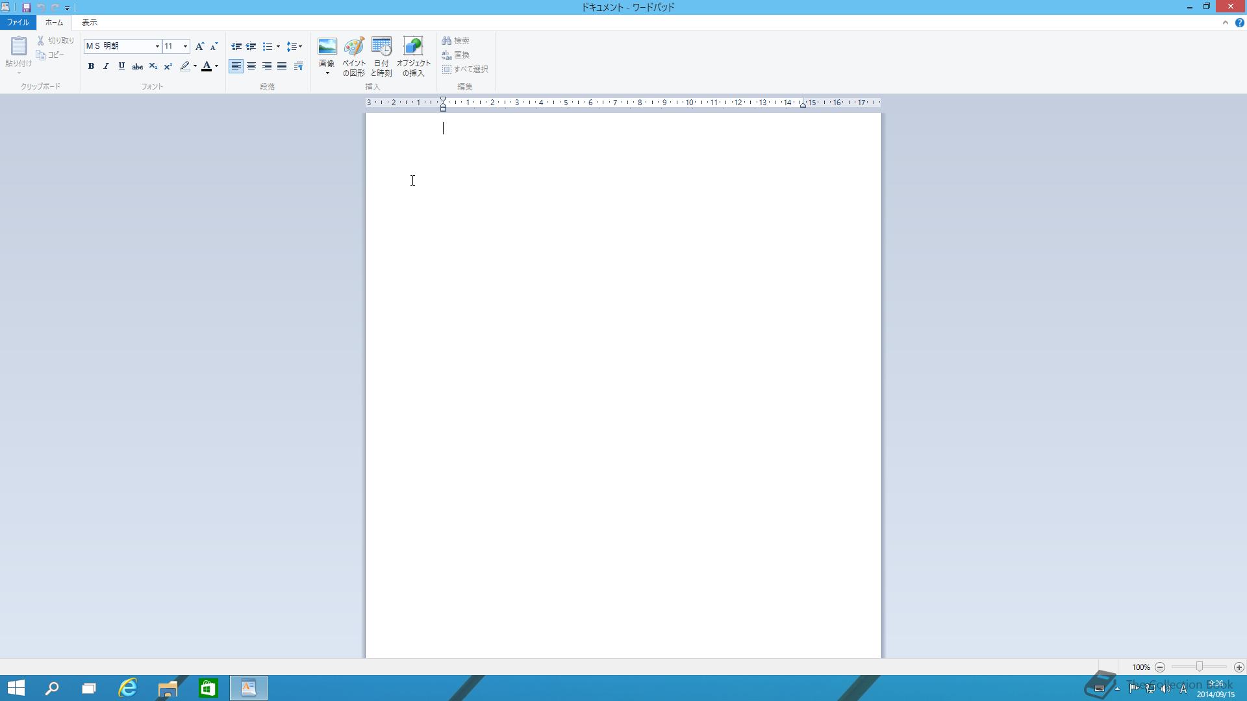The width and height of the screenshot is (1247, 701).
Task: Align text right
Action: point(267,66)
